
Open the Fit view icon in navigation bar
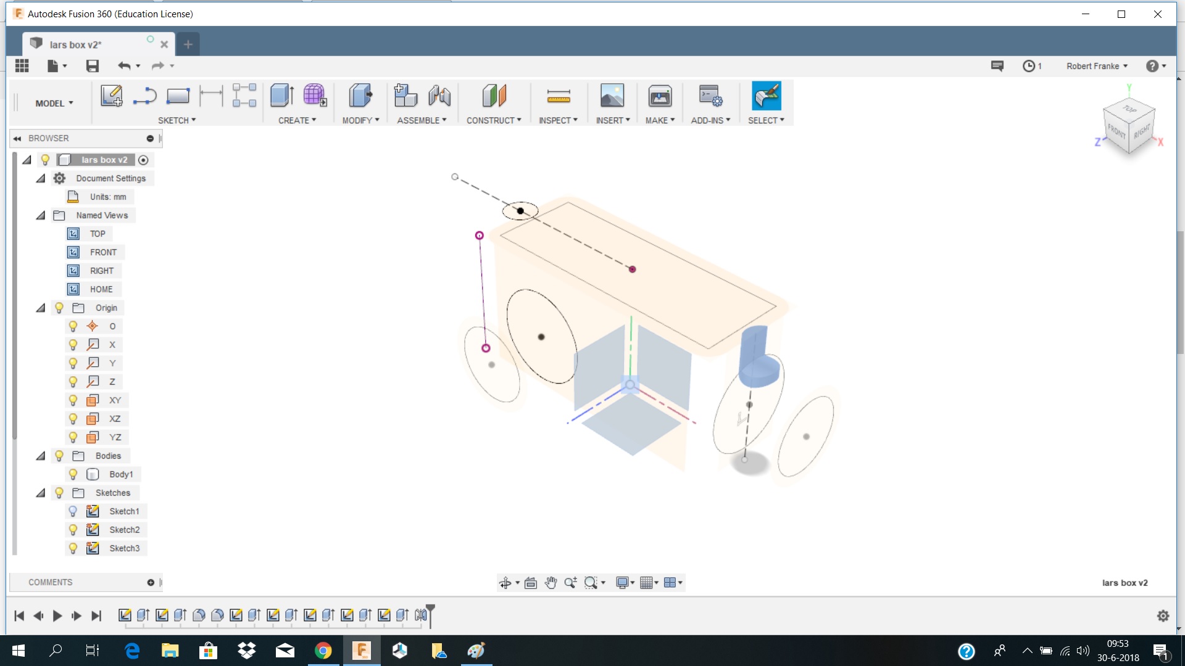click(530, 582)
